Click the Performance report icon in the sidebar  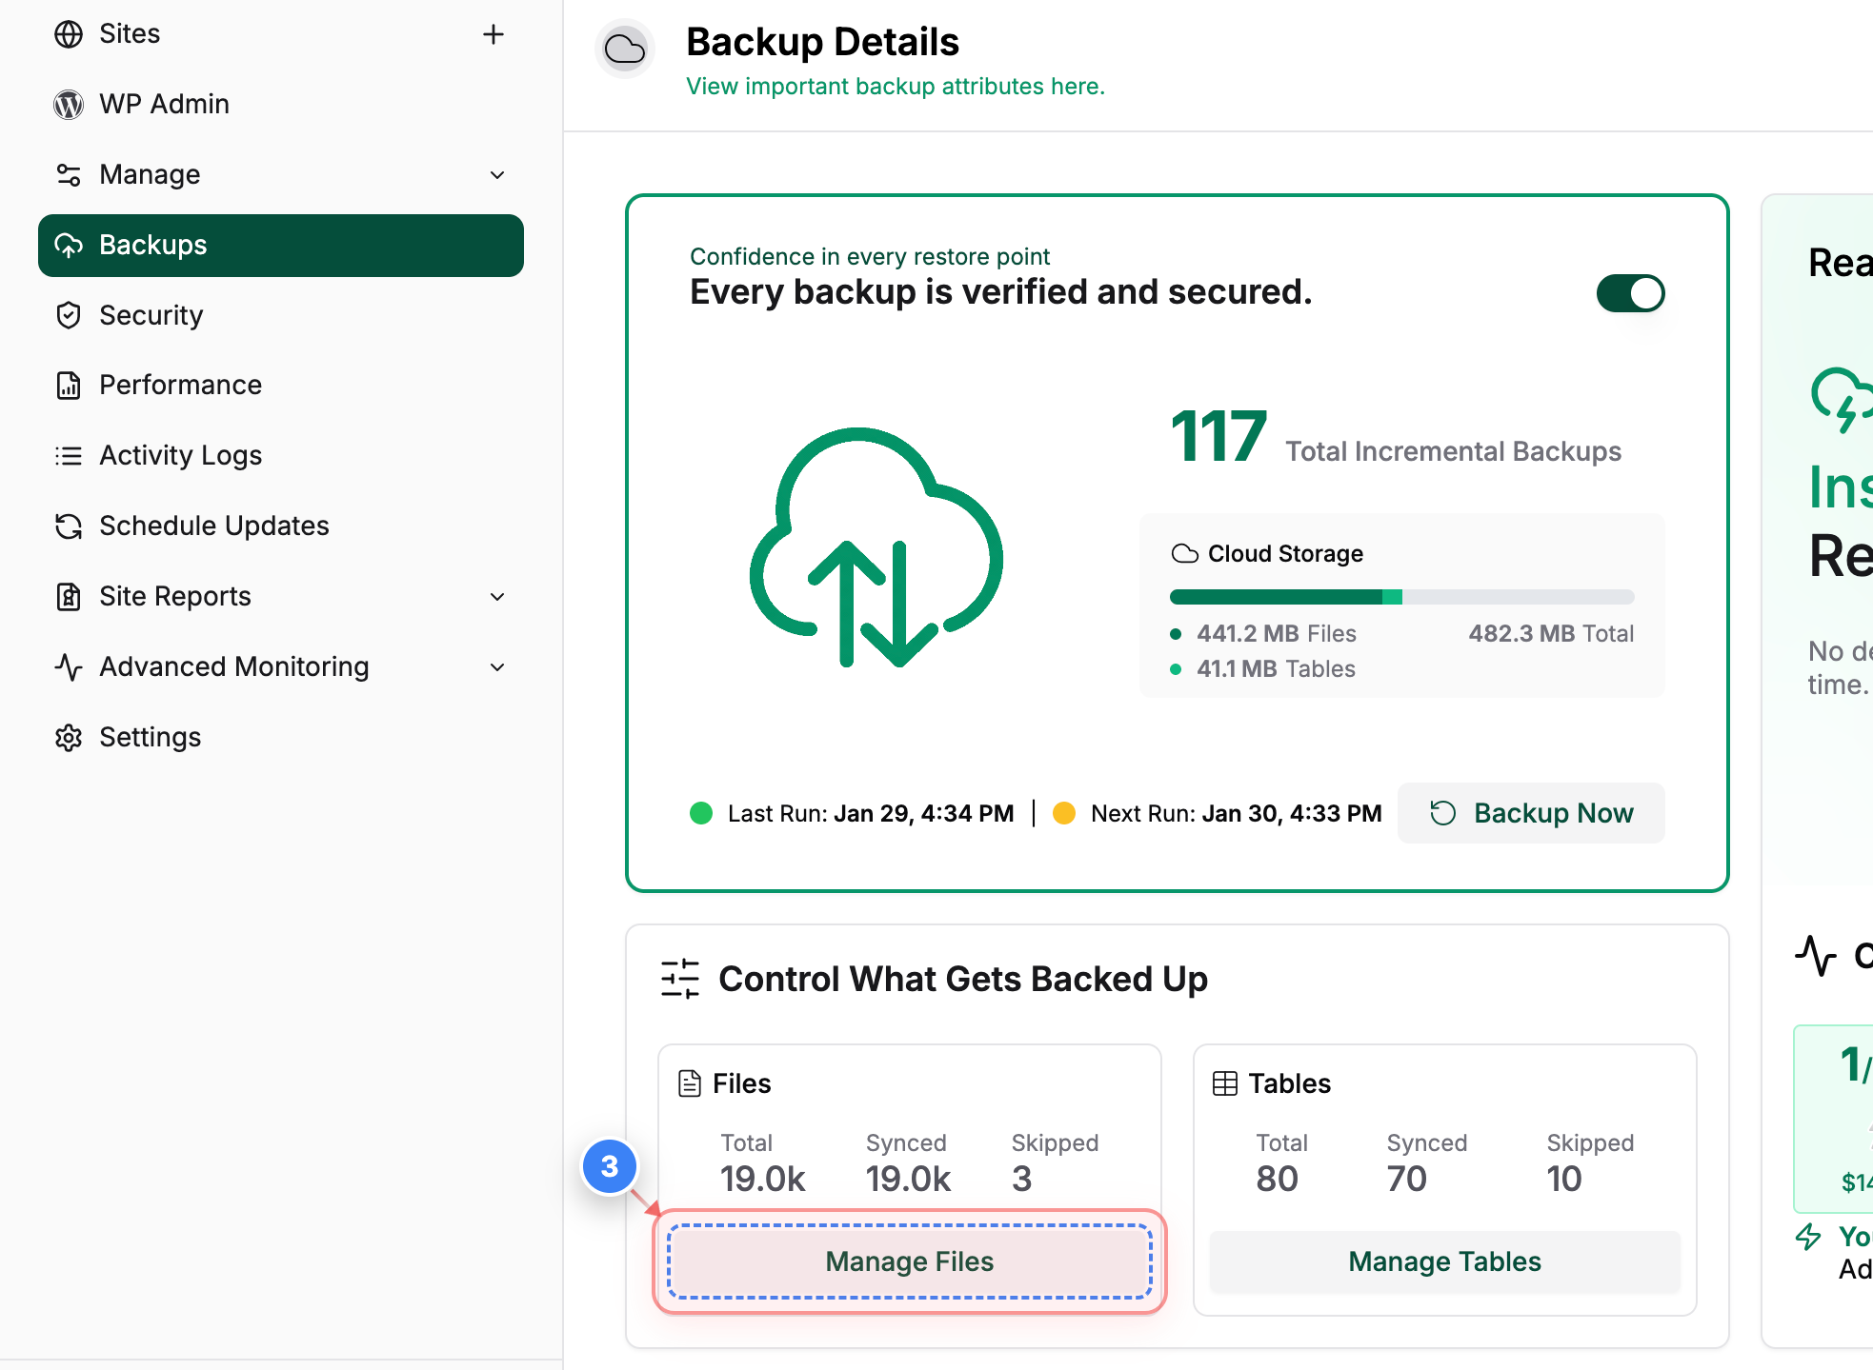(69, 385)
